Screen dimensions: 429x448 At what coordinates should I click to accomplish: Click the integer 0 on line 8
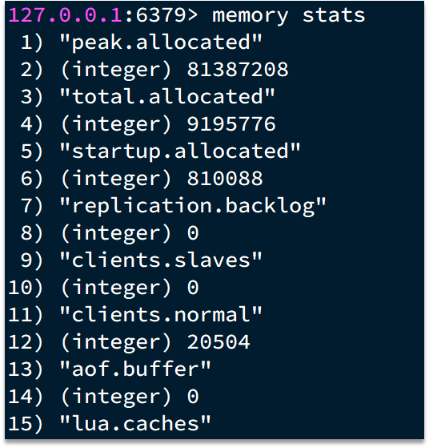[193, 233]
